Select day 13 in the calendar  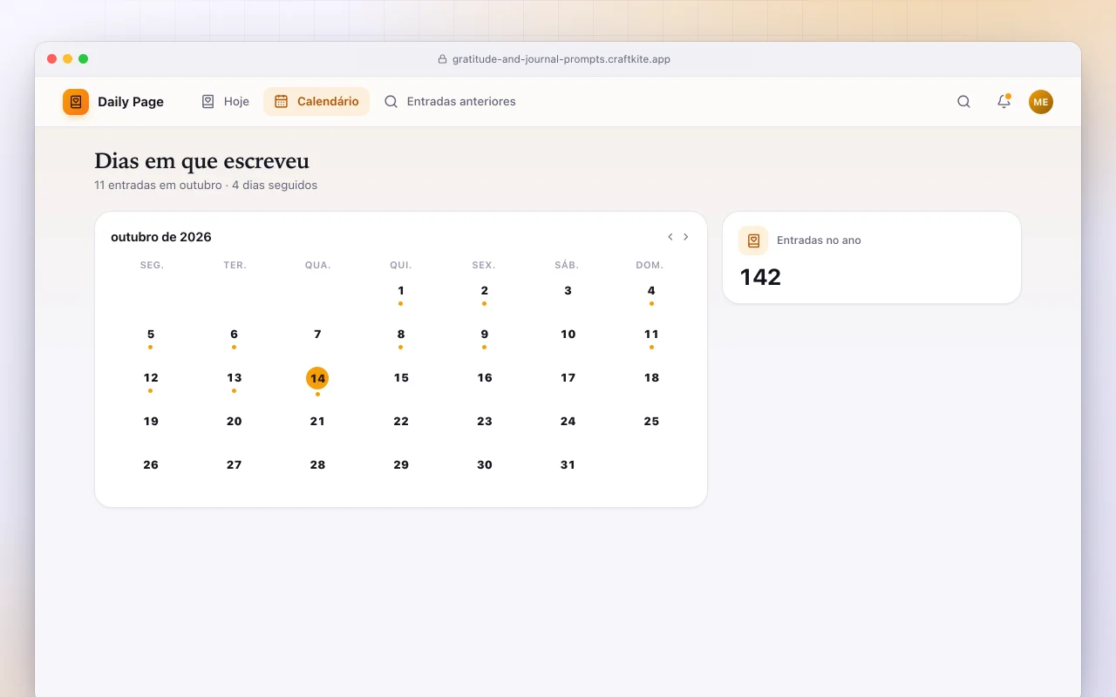[x=235, y=378]
